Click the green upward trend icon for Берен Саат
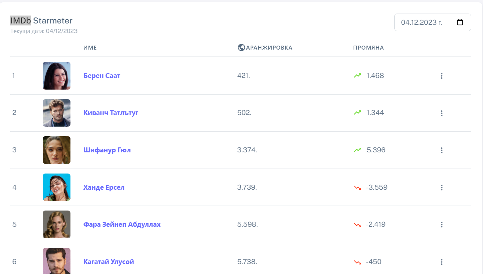Image resolution: width=483 pixels, height=274 pixels. (358, 76)
